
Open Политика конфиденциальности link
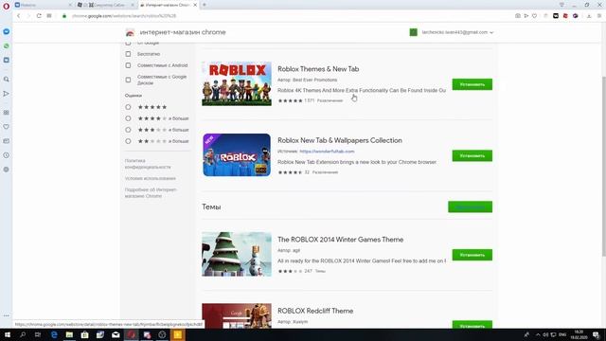click(x=148, y=164)
